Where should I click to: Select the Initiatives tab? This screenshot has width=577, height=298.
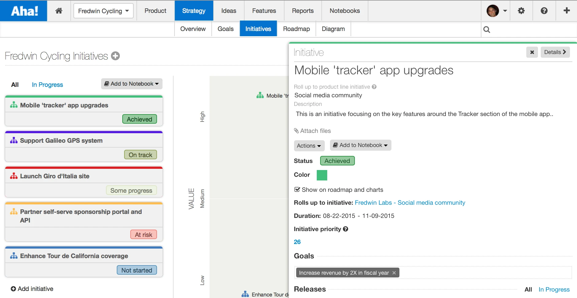pyautogui.click(x=258, y=29)
